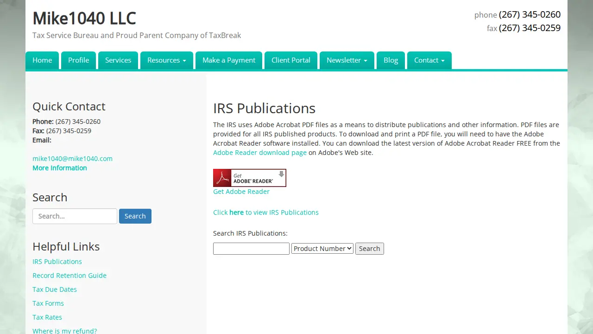Visit the Blog page
The width and height of the screenshot is (593, 334).
pos(391,60)
